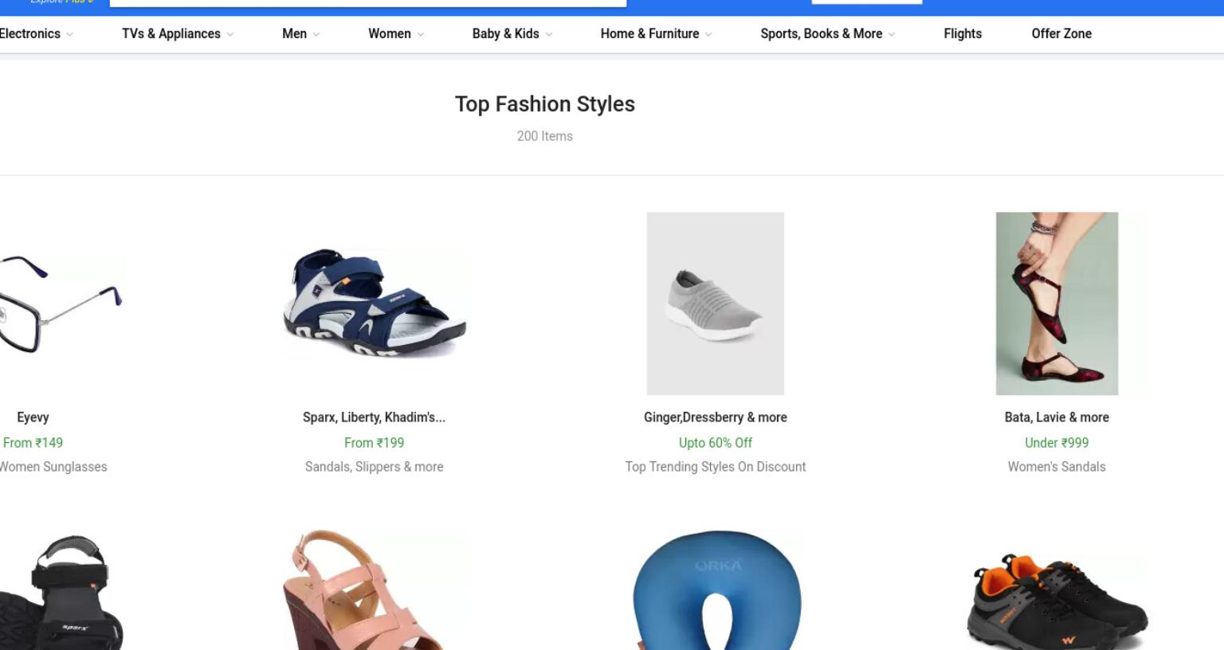1224x650 pixels.
Task: Click the Under ₹999 offer text
Action: (x=1057, y=443)
